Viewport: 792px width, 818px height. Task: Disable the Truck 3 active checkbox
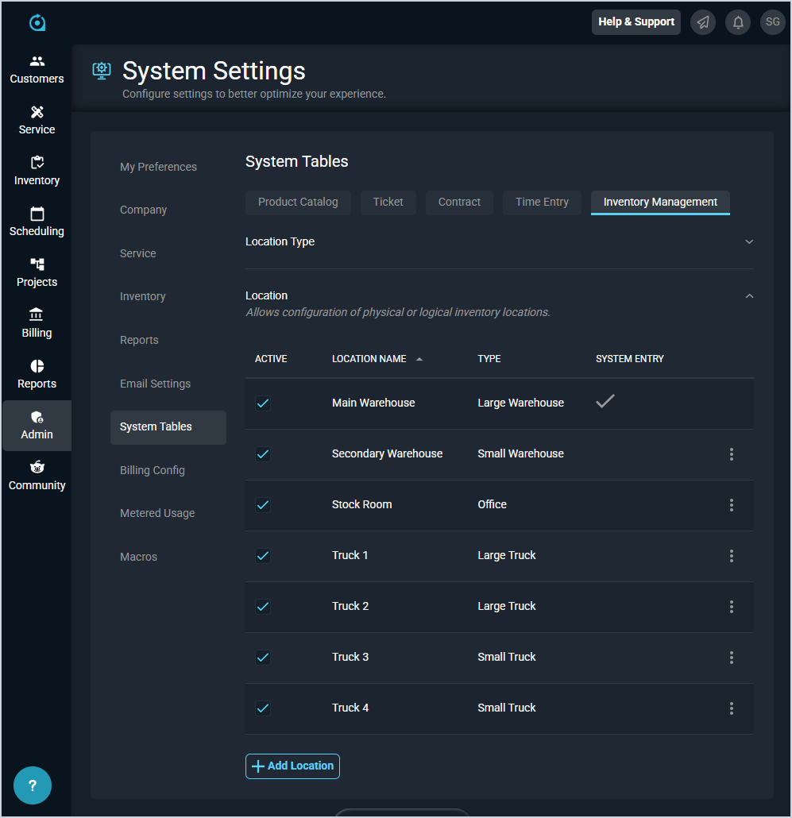click(263, 658)
